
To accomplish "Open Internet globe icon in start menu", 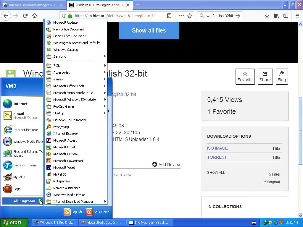I will (x=7, y=104).
